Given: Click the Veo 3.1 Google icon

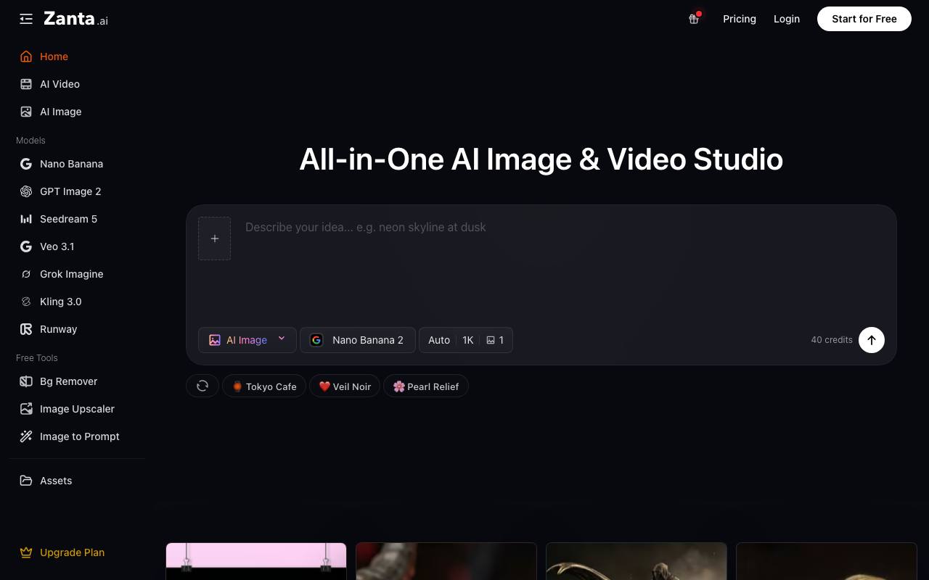Looking at the screenshot, I should click(26, 246).
